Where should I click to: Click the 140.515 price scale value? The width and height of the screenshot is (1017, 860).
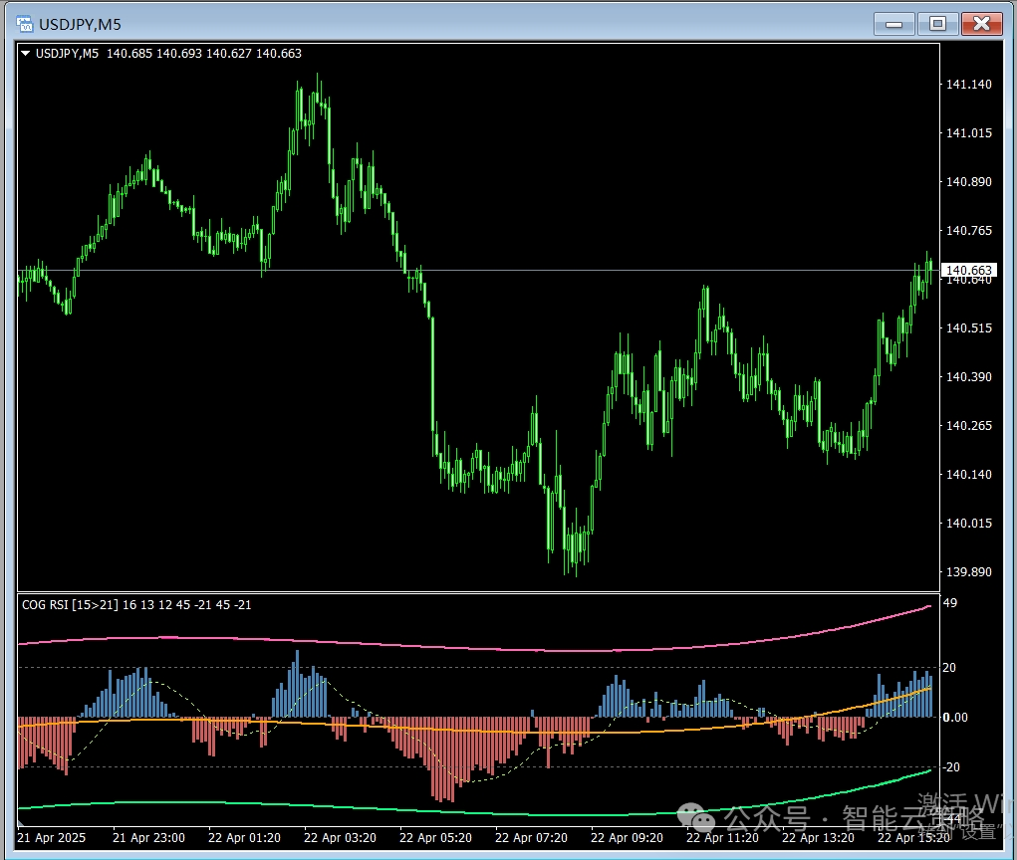(968, 327)
